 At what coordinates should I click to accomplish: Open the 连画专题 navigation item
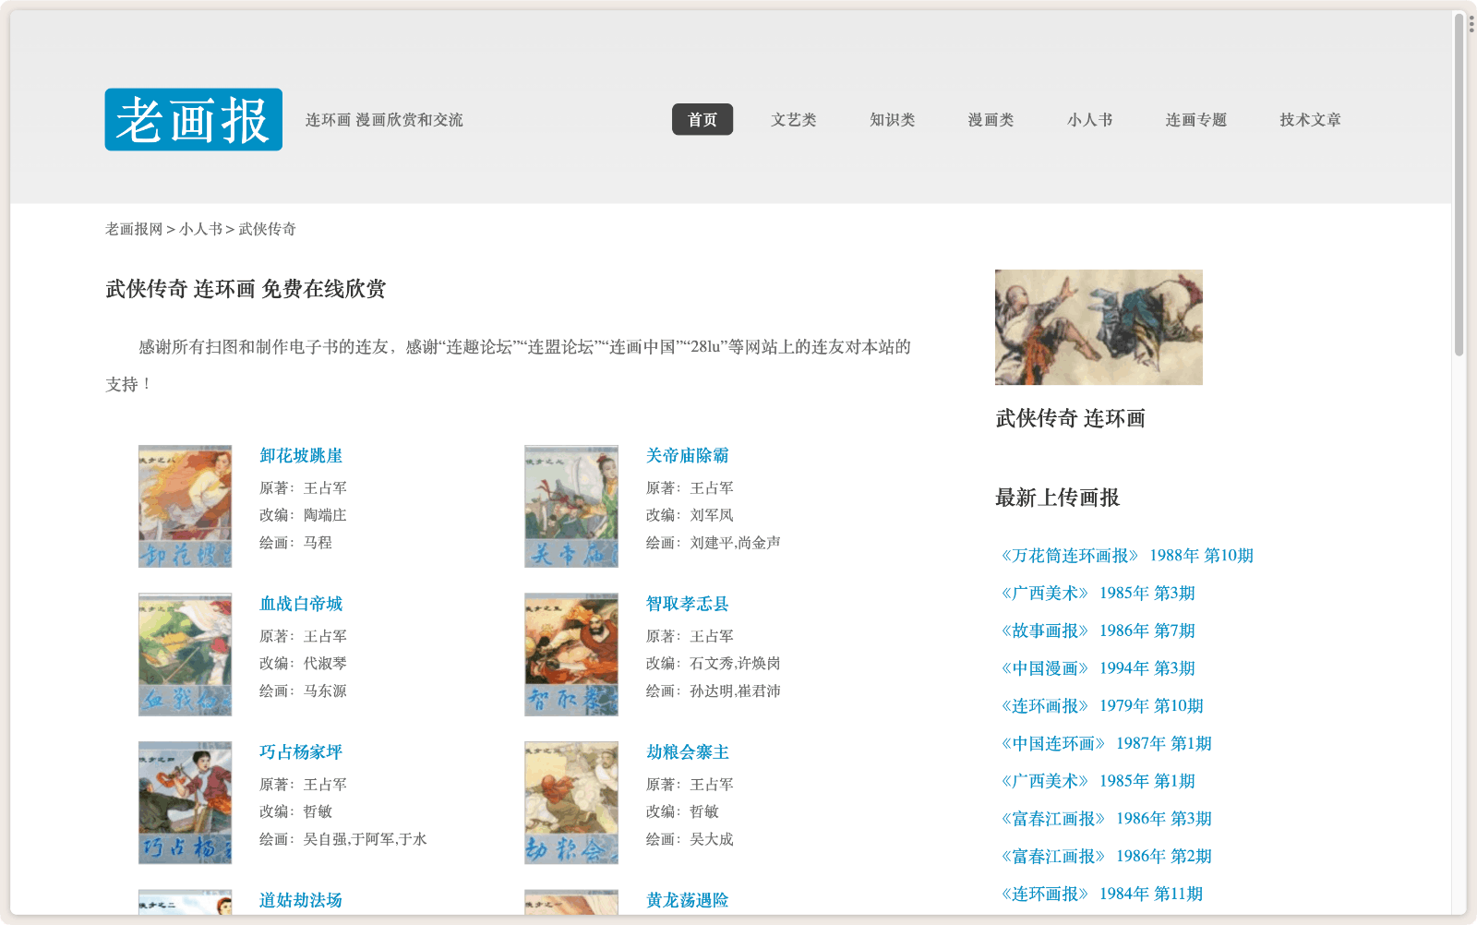[1195, 120]
